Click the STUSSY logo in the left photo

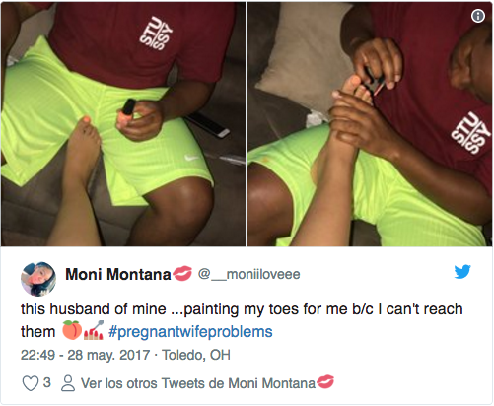156,34
